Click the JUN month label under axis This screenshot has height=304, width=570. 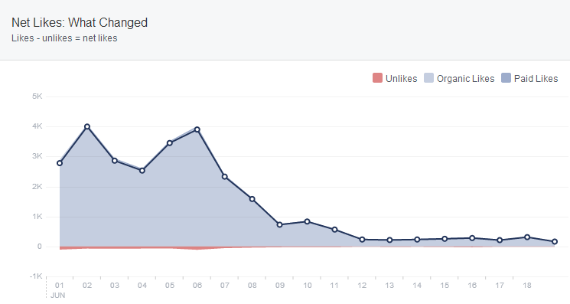point(58,296)
